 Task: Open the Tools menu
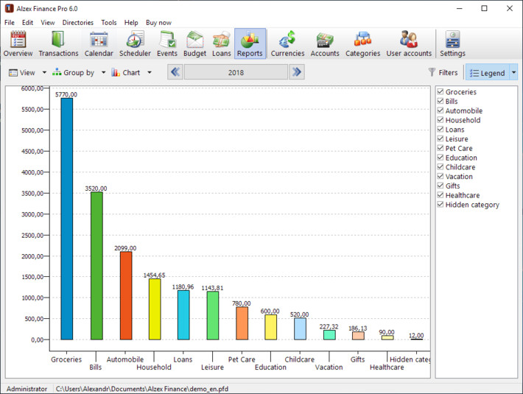coord(109,22)
